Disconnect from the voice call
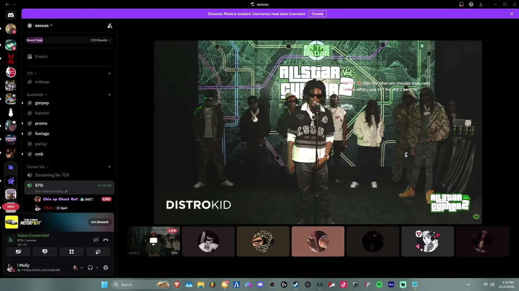The image size is (519, 291). point(105,240)
